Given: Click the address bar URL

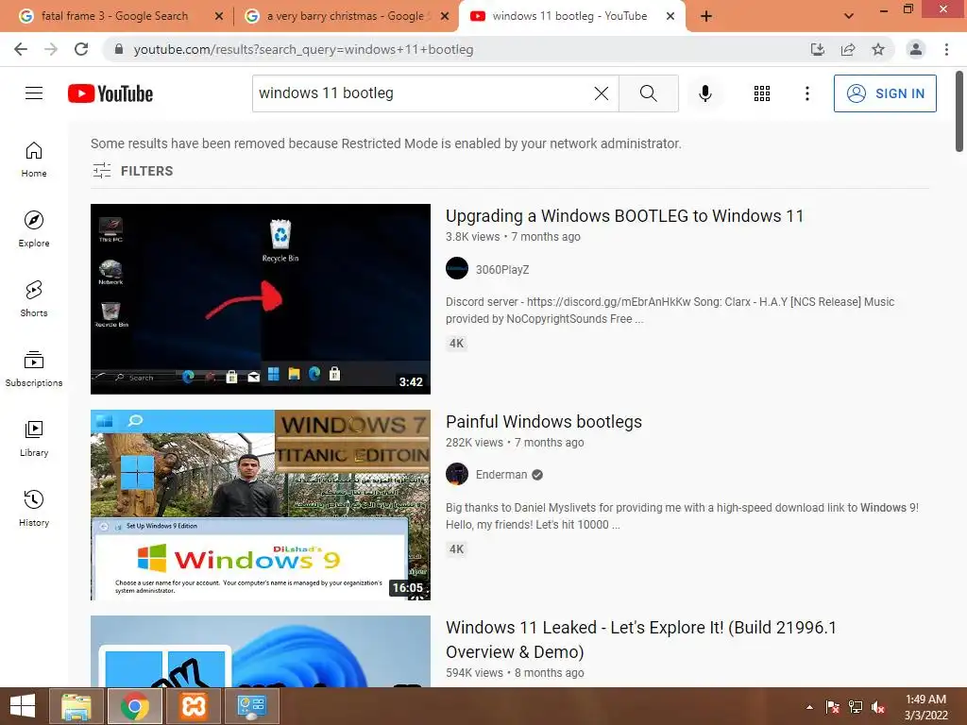Looking at the screenshot, I should click(x=303, y=49).
